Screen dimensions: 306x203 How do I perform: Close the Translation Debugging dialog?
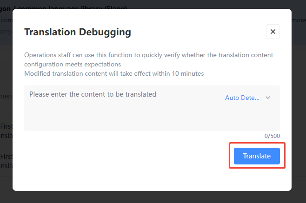click(x=273, y=32)
